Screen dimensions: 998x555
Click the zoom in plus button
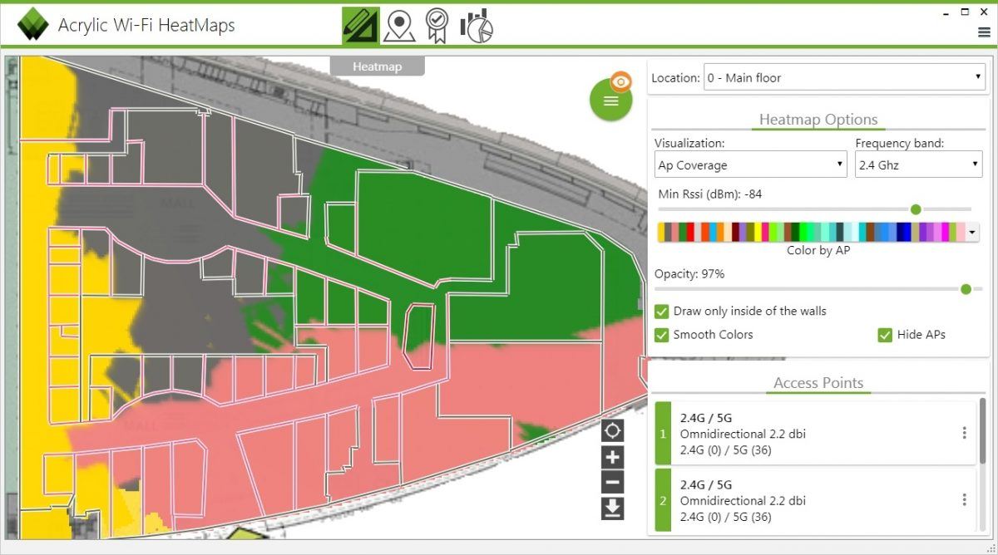[612, 456]
